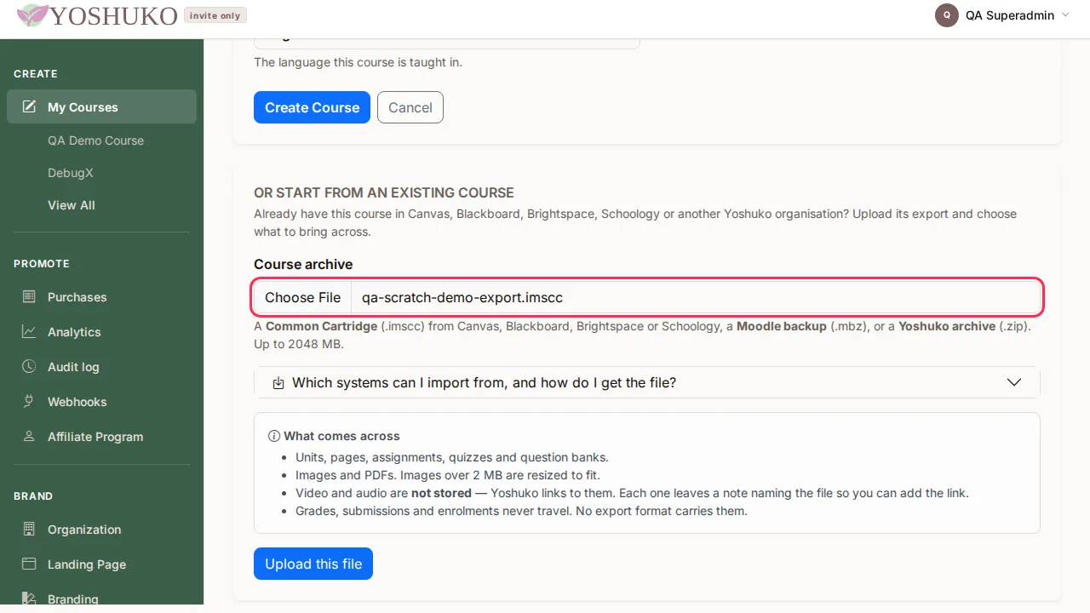Click the invite only badge
This screenshot has height=613, width=1090.
[x=215, y=15]
